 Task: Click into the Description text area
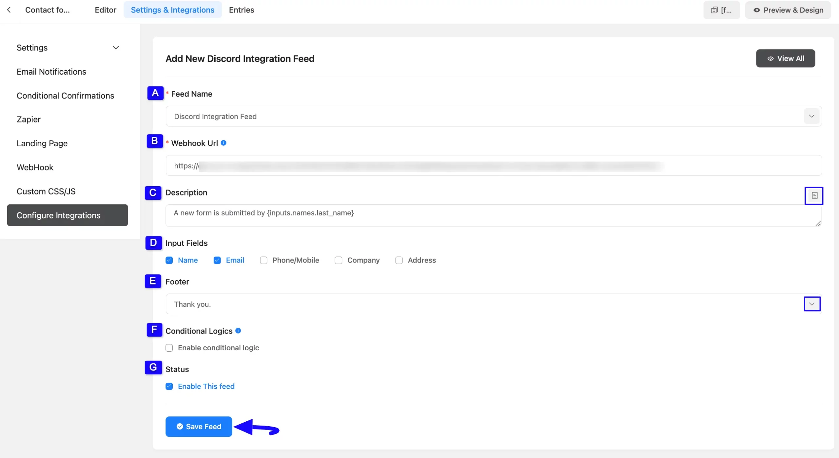coord(493,215)
